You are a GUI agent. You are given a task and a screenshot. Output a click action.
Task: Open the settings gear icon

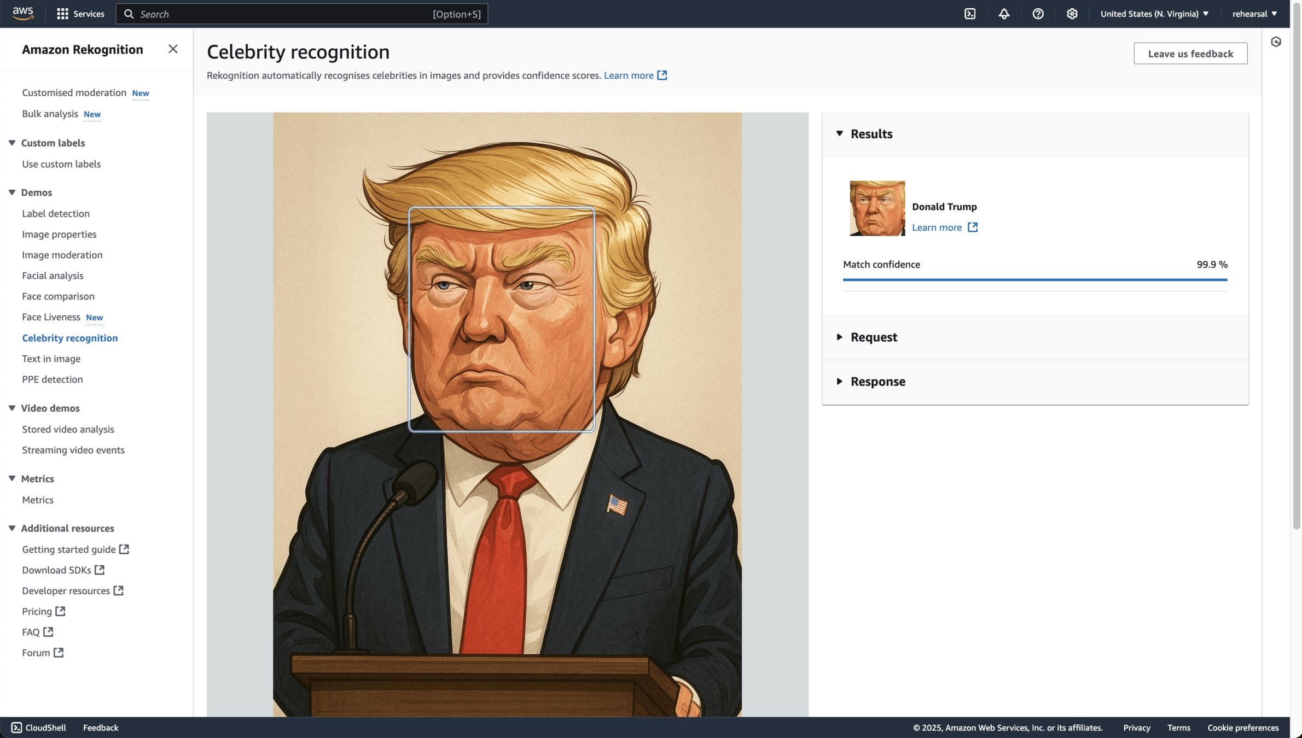coord(1072,14)
